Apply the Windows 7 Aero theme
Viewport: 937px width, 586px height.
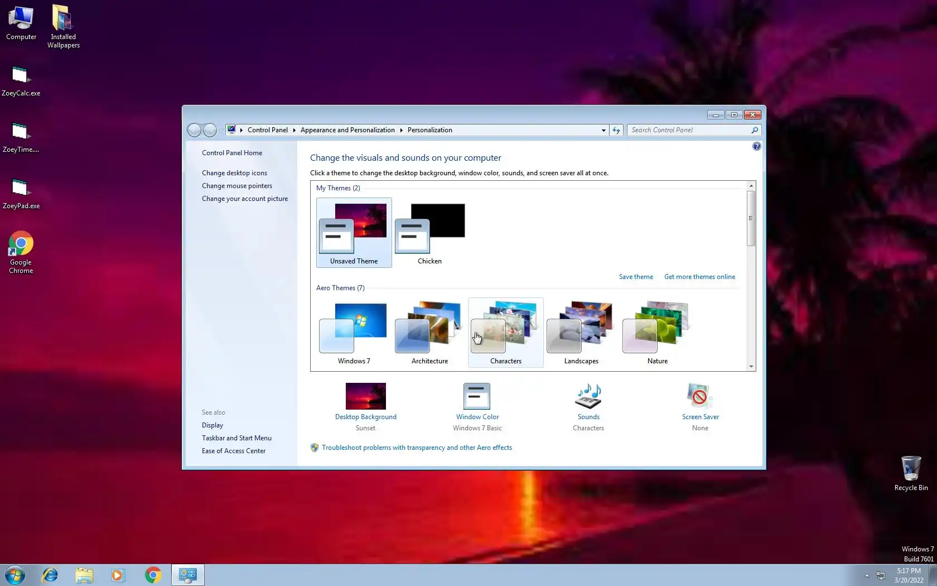[354, 333]
